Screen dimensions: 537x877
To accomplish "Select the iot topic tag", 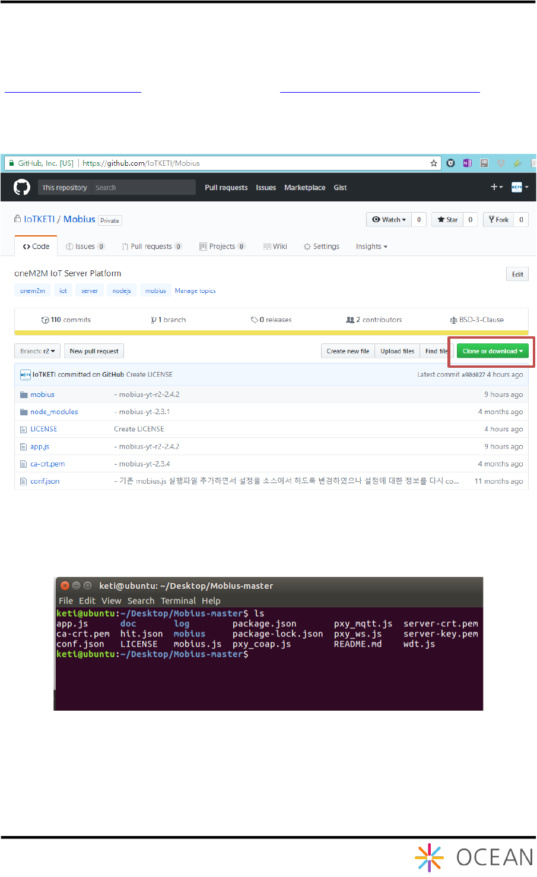I will click(63, 291).
